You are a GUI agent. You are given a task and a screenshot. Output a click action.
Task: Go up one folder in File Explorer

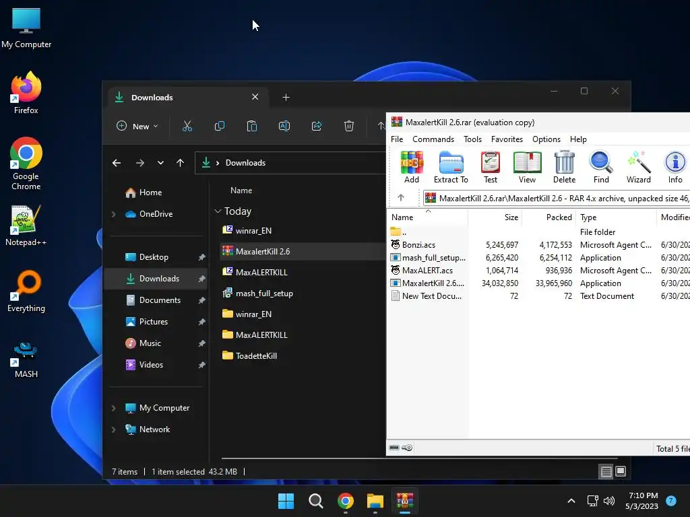click(180, 163)
